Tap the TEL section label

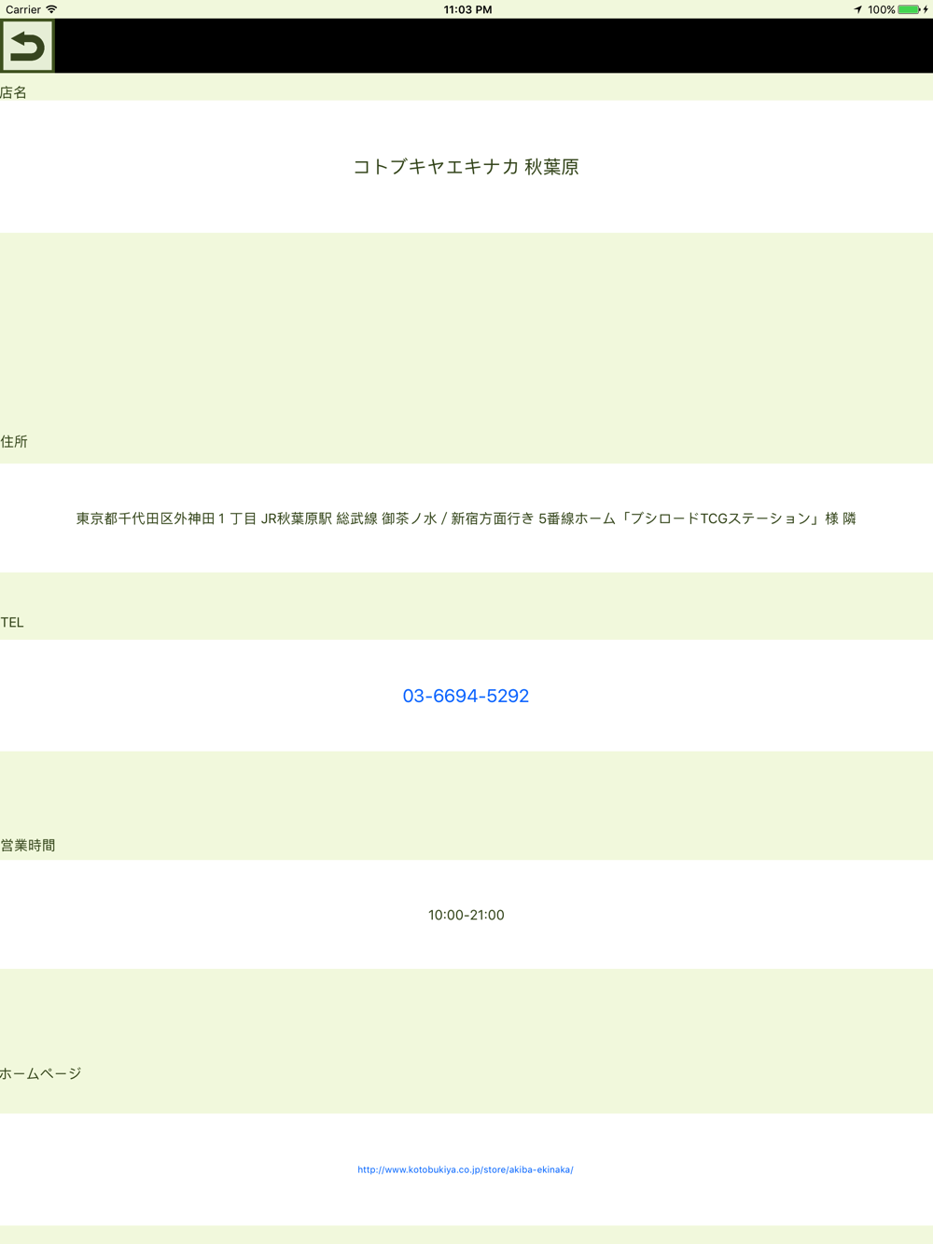click(12, 622)
